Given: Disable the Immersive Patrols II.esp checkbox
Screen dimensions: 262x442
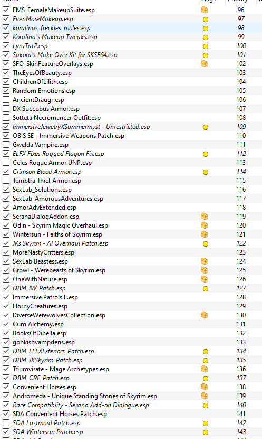Looking at the screenshot, I should (6, 297).
